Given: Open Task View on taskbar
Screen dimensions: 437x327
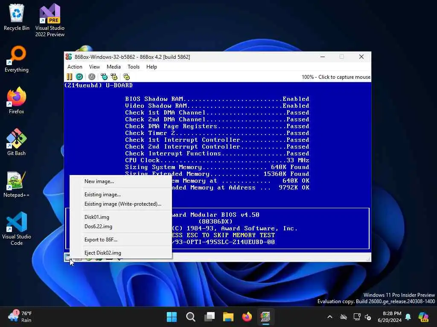Looking at the screenshot, I should click(x=209, y=317).
